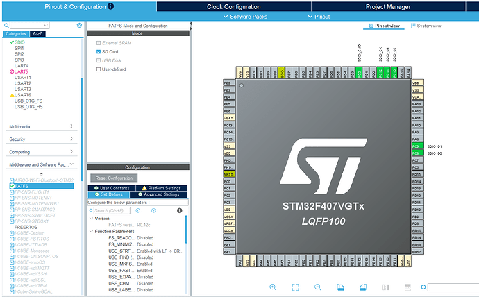The width and height of the screenshot is (479, 297).
Task: Select the Pinout view tab
Action: pyautogui.click(x=384, y=26)
